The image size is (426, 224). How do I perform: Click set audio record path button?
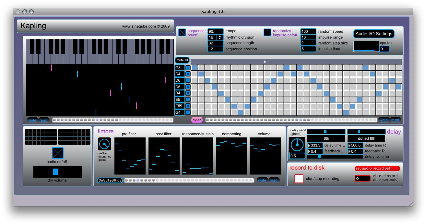coord(377,169)
